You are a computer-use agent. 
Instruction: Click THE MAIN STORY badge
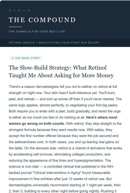[x=26, y=58]
